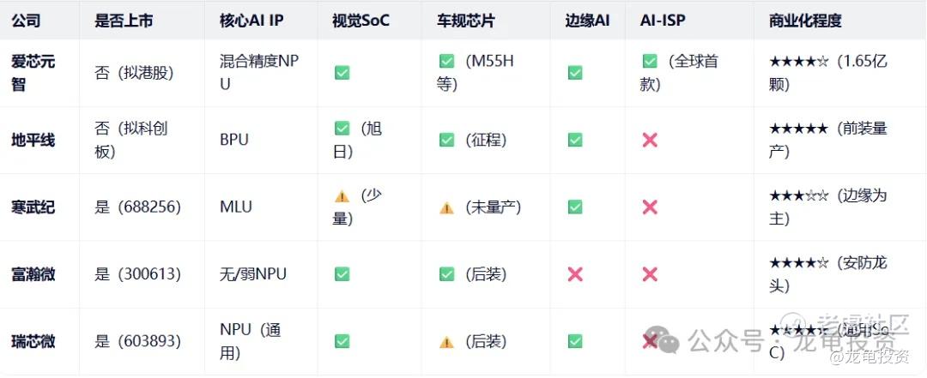Click the 核心AI IP column header
This screenshot has height=378, width=927.
coord(251,21)
